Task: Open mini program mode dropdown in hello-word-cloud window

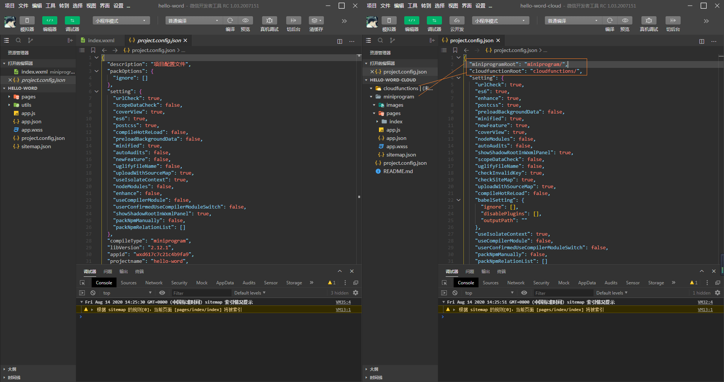Action: click(x=501, y=20)
